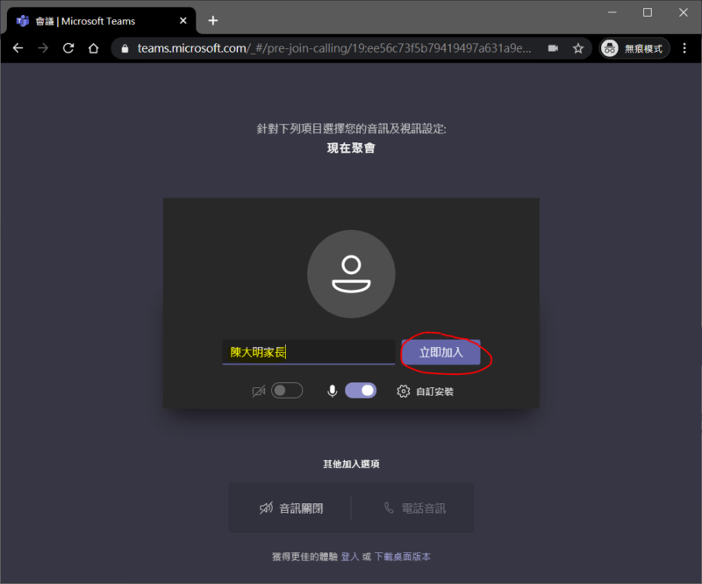Viewport: 702px width, 584px height.
Task: Click the 立即加入 (Join now) button
Action: (441, 352)
